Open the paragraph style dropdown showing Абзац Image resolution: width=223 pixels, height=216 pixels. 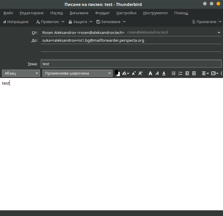pyautogui.click(x=21, y=73)
